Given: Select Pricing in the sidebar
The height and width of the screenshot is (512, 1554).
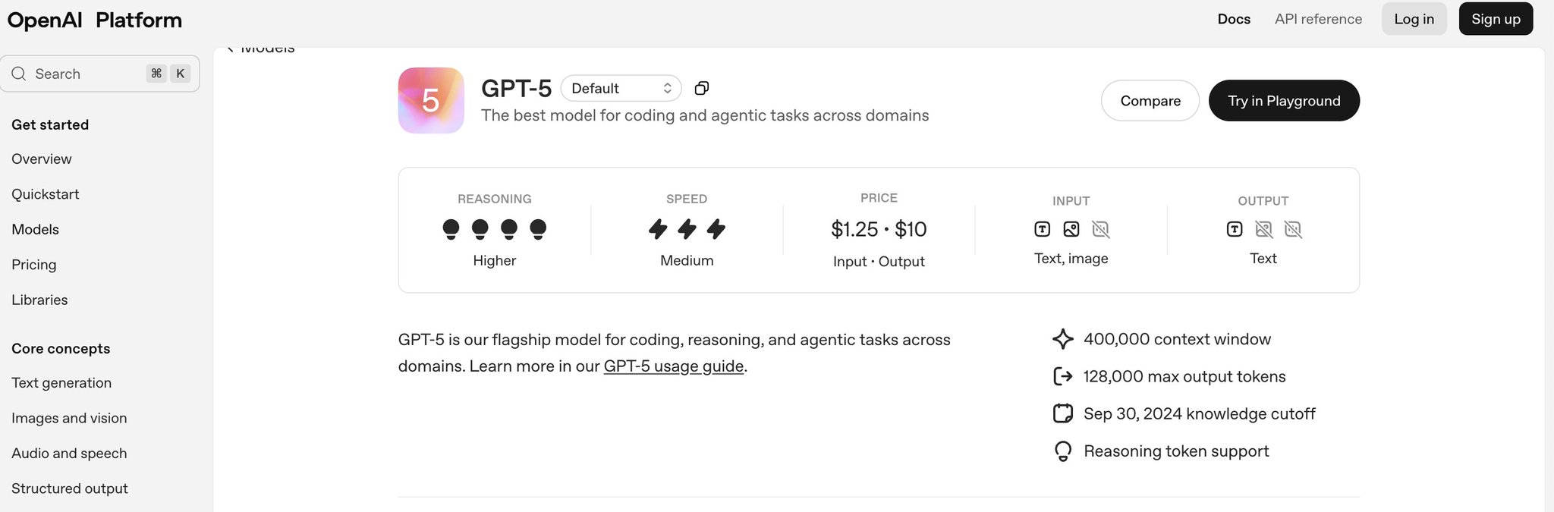Looking at the screenshot, I should click(34, 265).
